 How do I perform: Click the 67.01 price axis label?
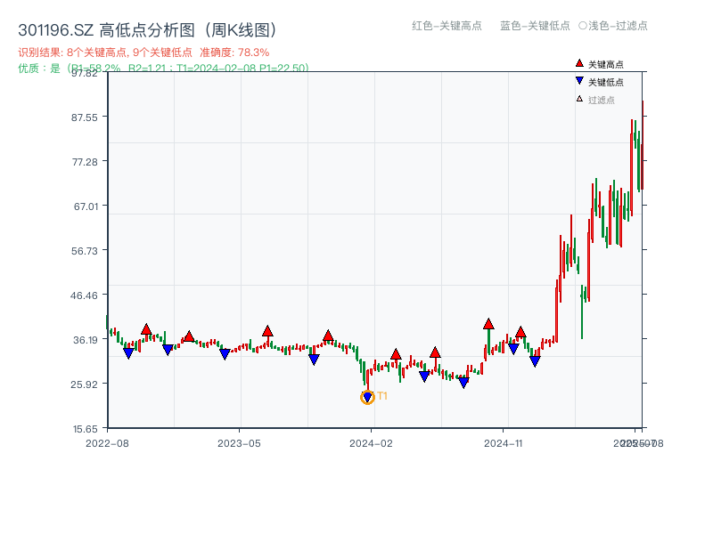click(x=86, y=206)
